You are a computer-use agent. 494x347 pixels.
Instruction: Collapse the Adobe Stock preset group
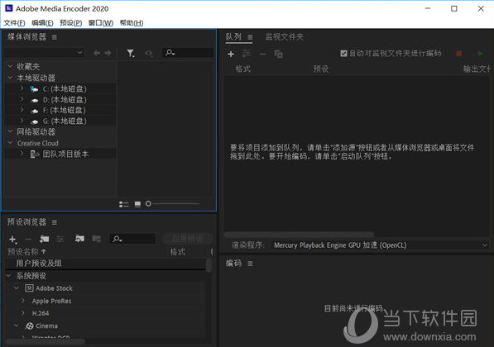pos(16,288)
